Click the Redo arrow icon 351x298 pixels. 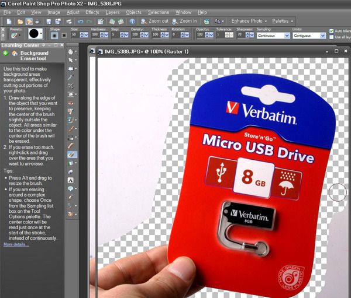pos(89,22)
